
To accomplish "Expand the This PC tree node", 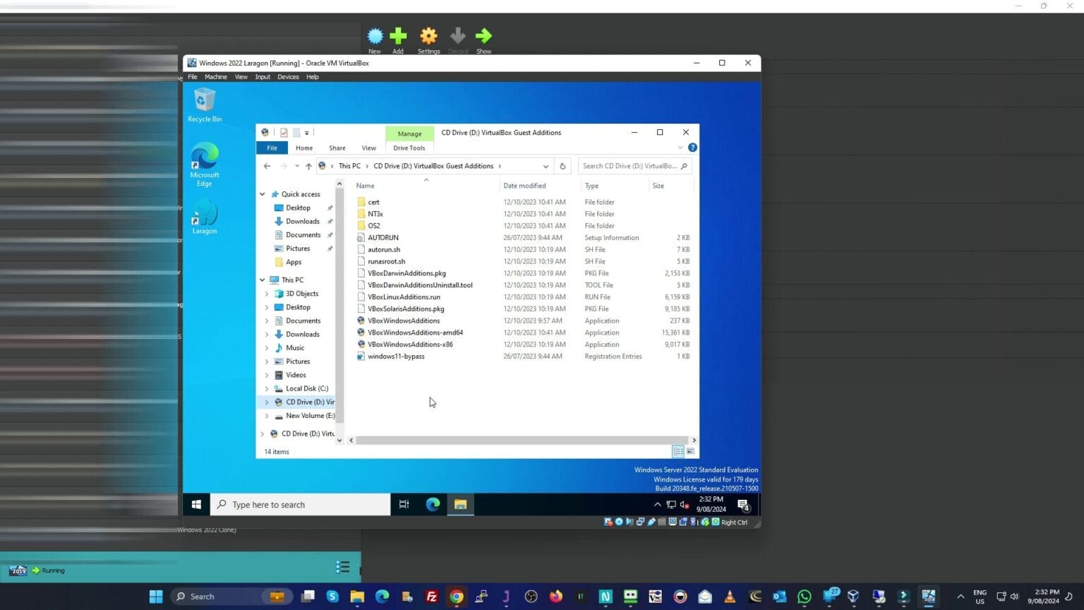I will click(x=262, y=280).
